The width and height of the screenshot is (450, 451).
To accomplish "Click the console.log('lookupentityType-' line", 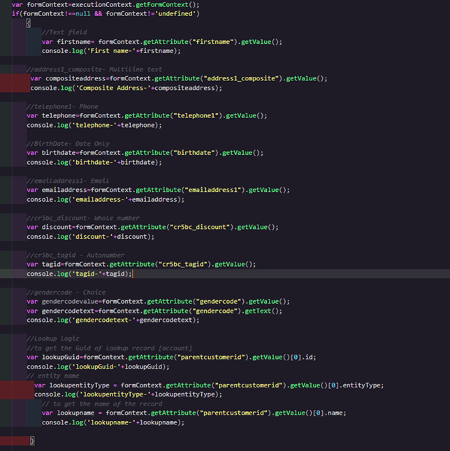I will [128, 394].
